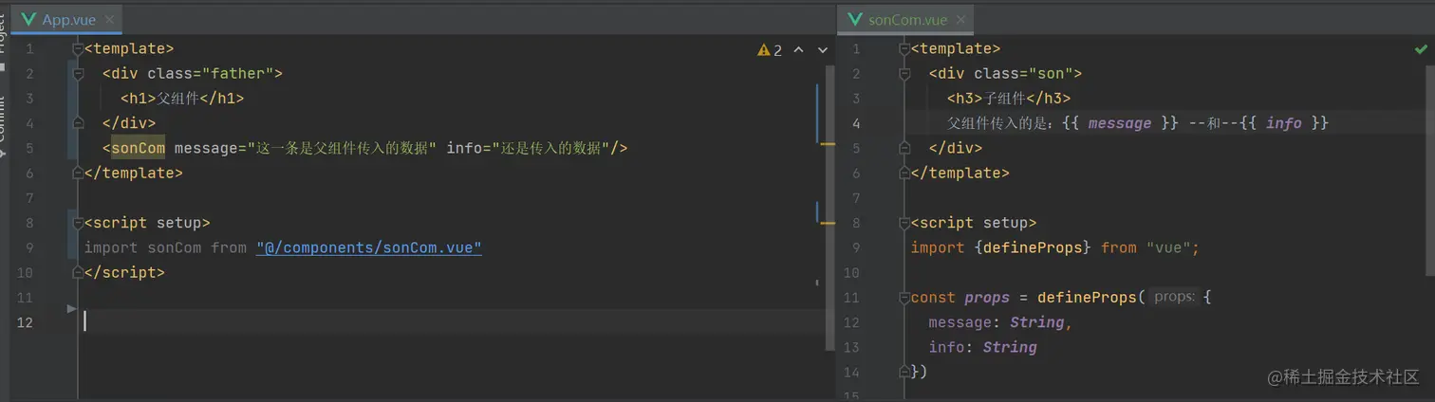Collapse the <template> block in sonCom.vue
The height and width of the screenshot is (402, 1435).
click(905, 49)
